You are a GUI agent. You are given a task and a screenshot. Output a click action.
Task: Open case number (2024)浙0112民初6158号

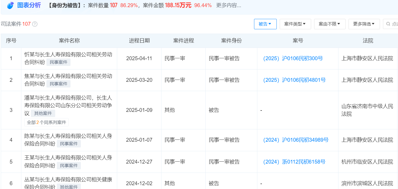[294, 162]
